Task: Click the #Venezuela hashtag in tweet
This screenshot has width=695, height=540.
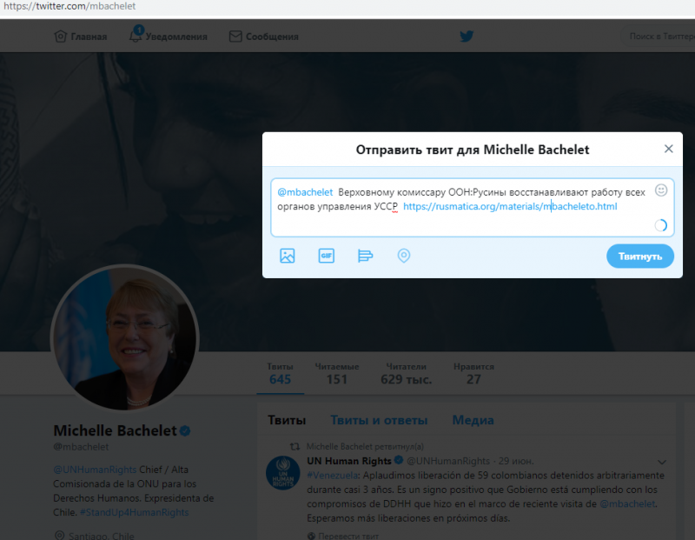Action: [x=332, y=476]
